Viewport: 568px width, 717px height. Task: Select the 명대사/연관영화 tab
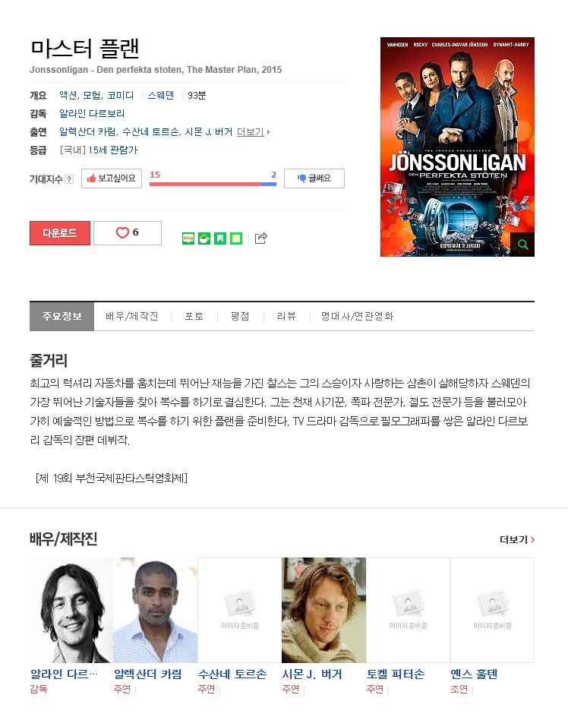(x=357, y=317)
